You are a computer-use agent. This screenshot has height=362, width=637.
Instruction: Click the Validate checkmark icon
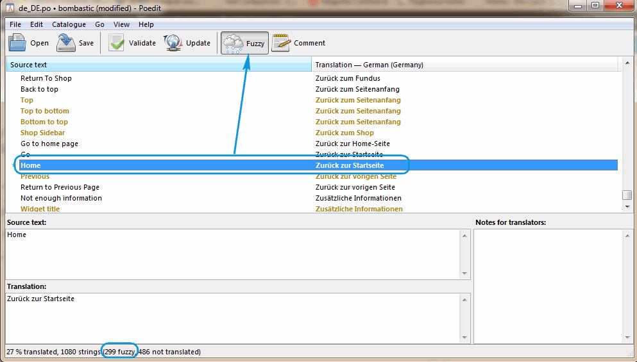tap(116, 43)
